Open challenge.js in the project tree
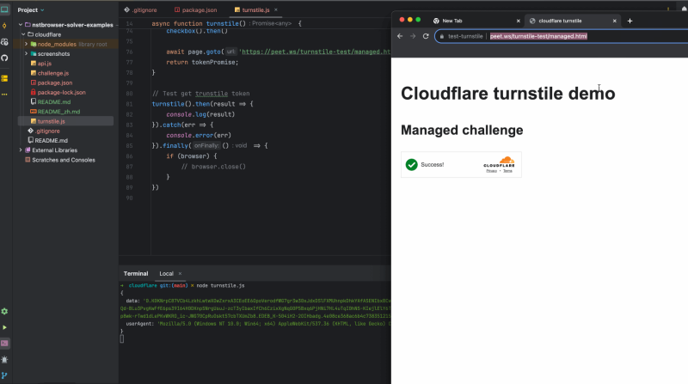Viewport: 688px width, 384px height. 53,73
